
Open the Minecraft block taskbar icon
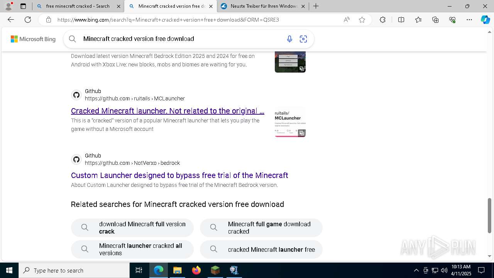215,270
